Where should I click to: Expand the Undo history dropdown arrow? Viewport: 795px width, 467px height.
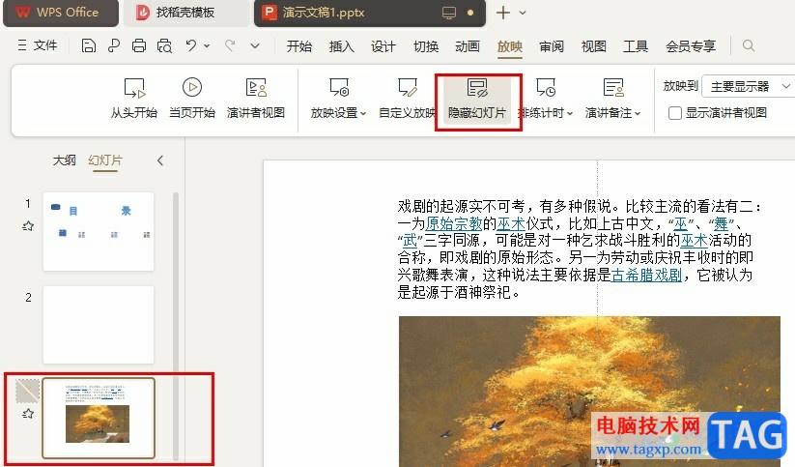[207, 45]
